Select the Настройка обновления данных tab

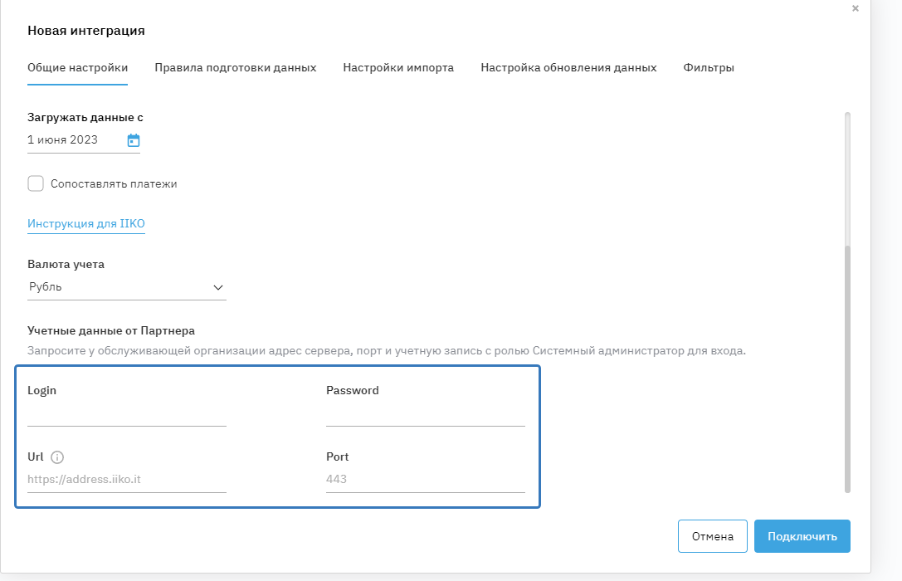pos(568,68)
